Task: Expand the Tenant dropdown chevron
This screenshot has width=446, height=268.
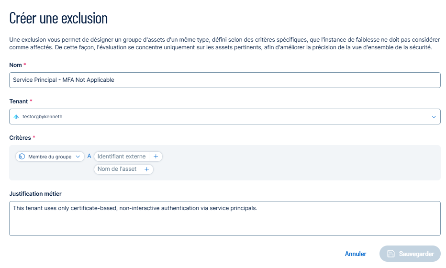Action: click(434, 117)
